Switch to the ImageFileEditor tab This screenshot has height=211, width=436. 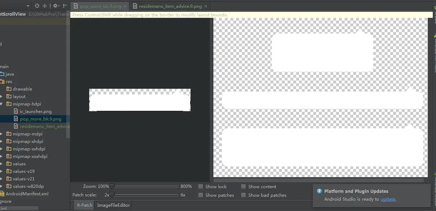click(x=113, y=205)
